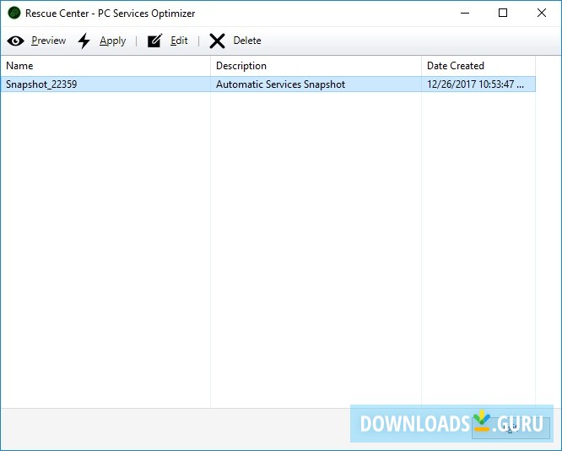Choose the Apply toolbar label
562x451 pixels.
click(x=112, y=41)
